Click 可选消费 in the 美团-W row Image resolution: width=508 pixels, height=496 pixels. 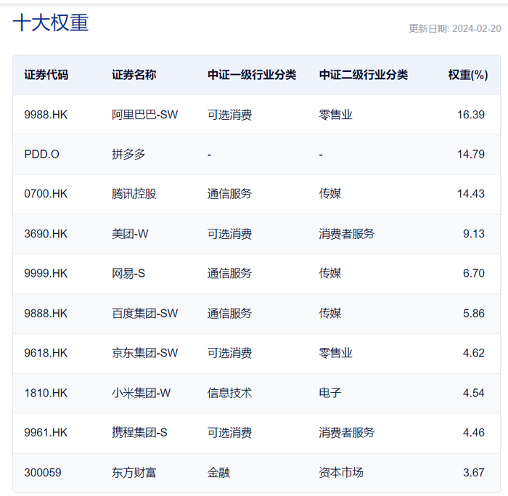pos(229,234)
